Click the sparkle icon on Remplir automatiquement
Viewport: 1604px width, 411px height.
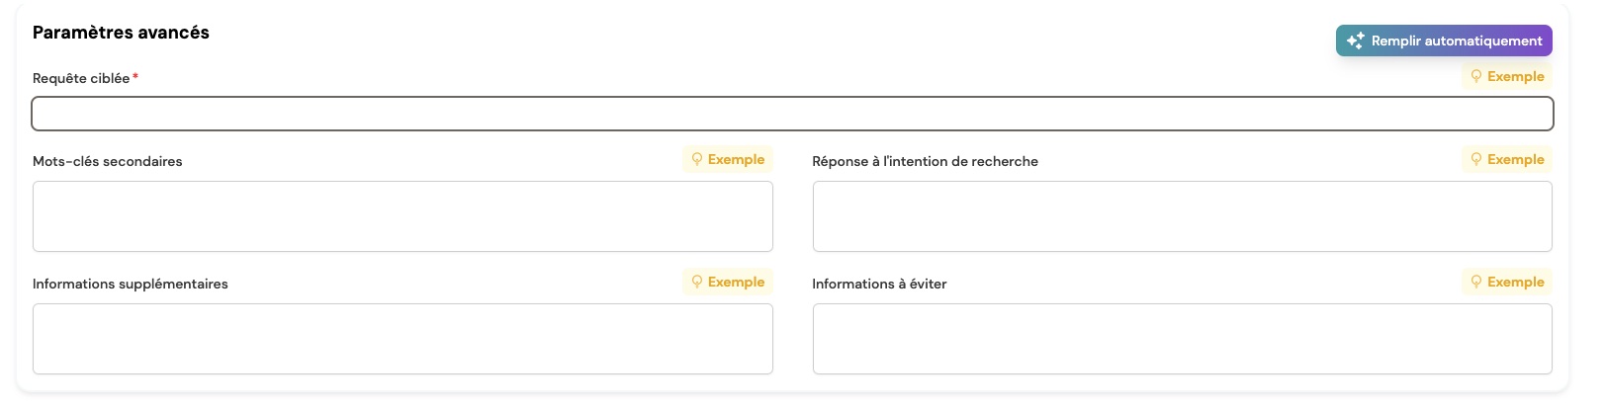pos(1355,41)
